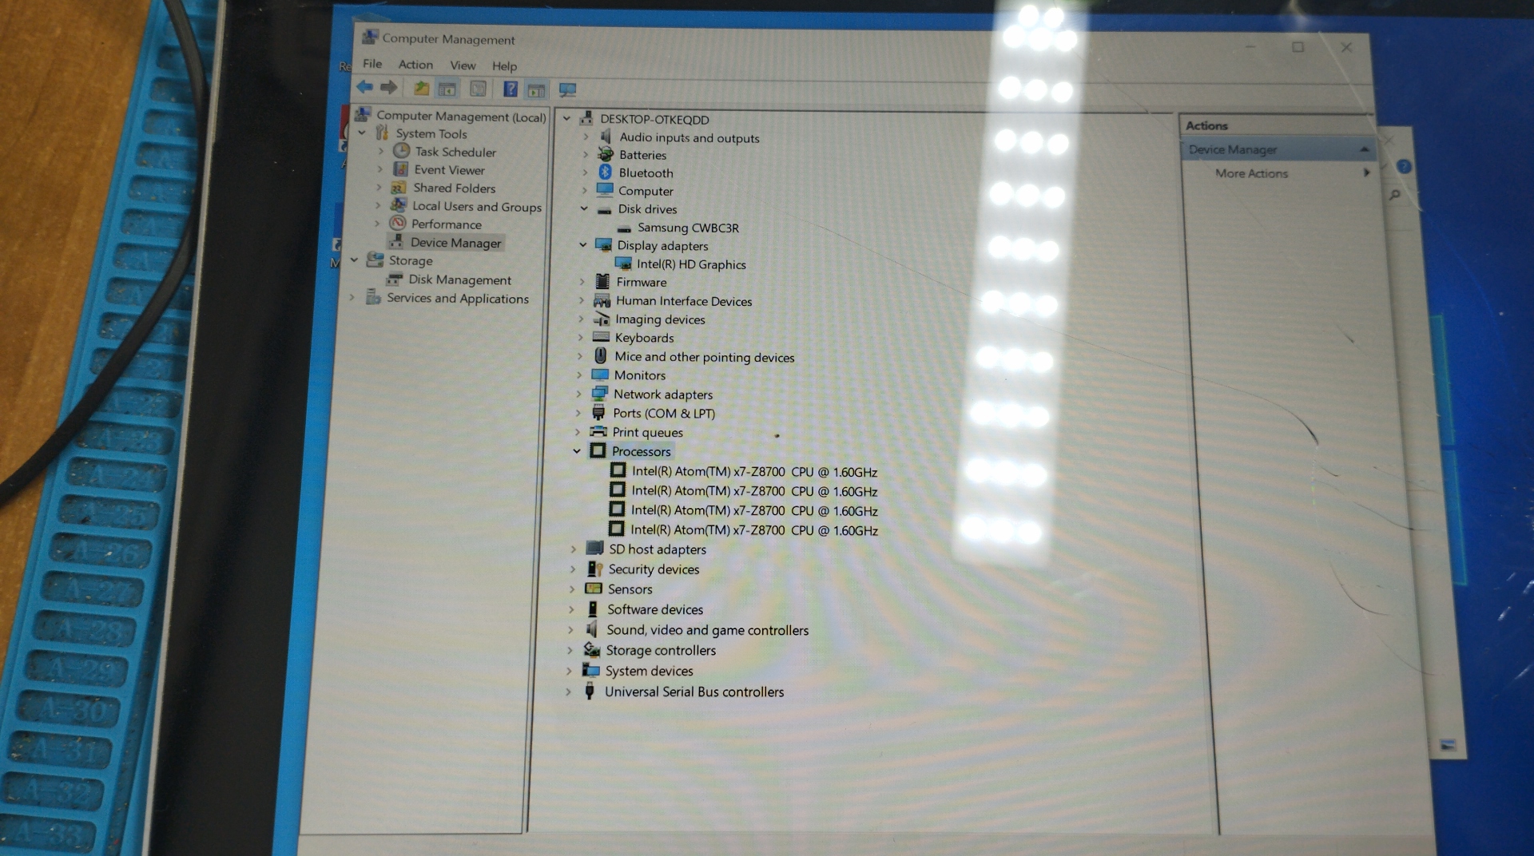This screenshot has width=1534, height=856.
Task: Click the Print queues printer icon
Action: (x=598, y=431)
